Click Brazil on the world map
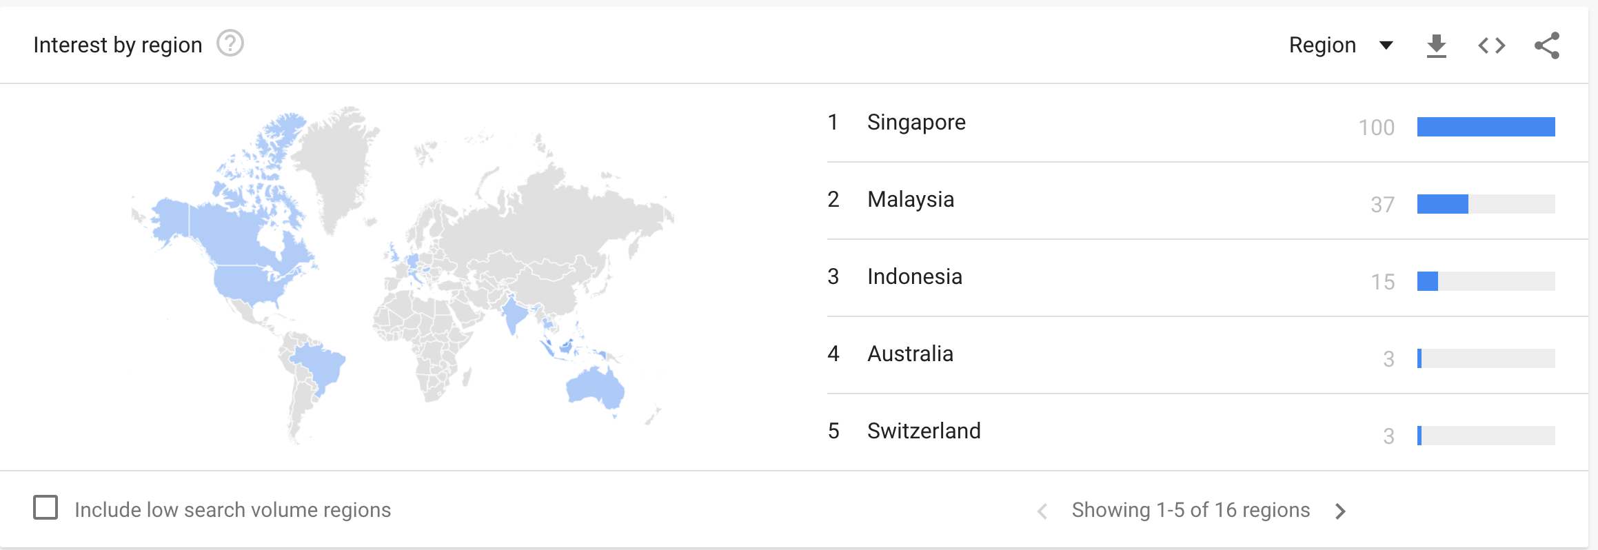Screen dimensions: 1598x550 tap(318, 364)
